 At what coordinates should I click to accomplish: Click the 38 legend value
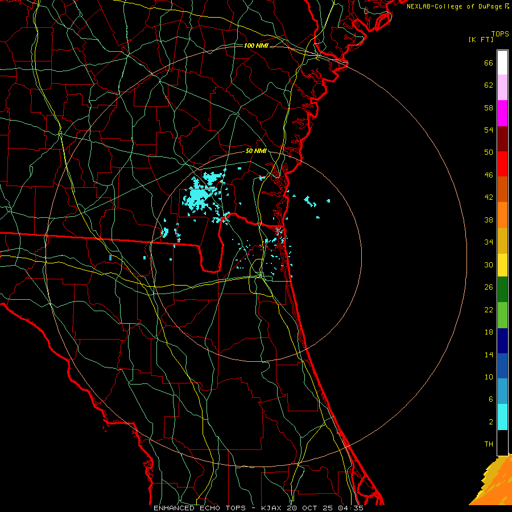point(489,220)
